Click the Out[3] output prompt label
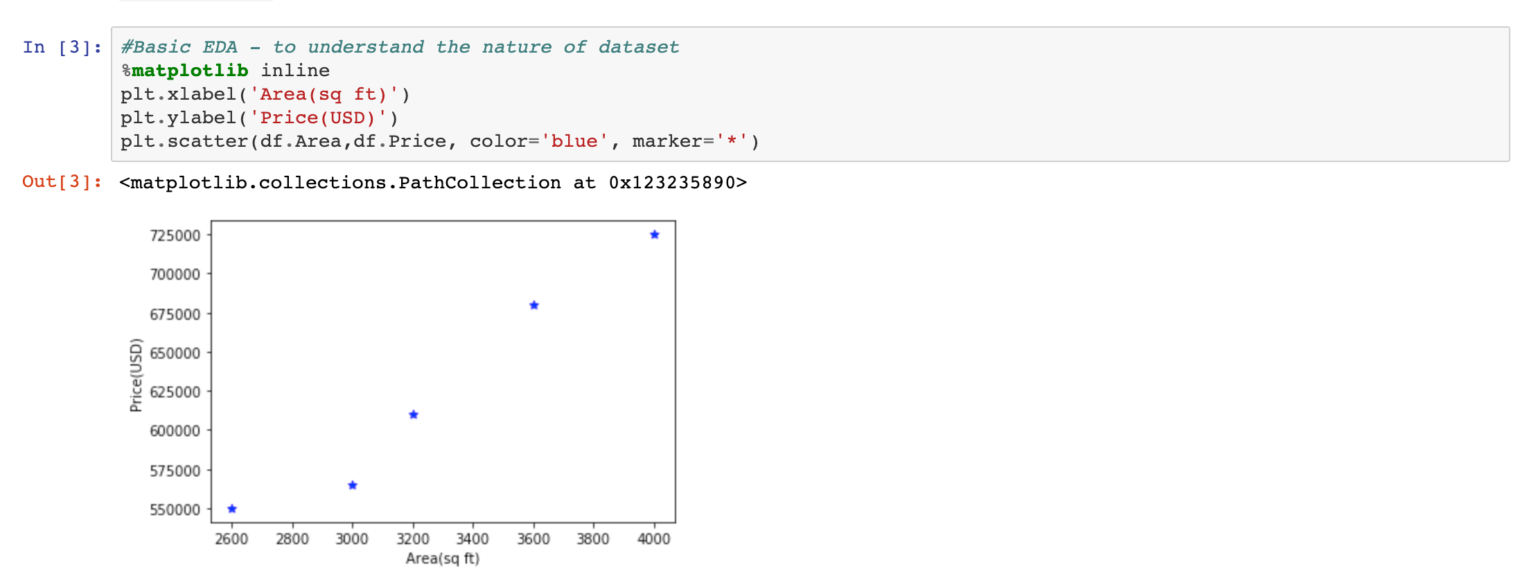Image resolution: width=1527 pixels, height=574 pixels. pos(62,181)
